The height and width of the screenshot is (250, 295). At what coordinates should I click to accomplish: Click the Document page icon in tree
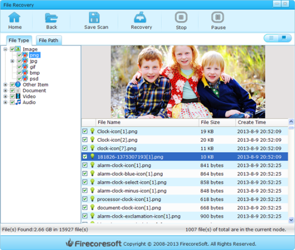point(18,90)
